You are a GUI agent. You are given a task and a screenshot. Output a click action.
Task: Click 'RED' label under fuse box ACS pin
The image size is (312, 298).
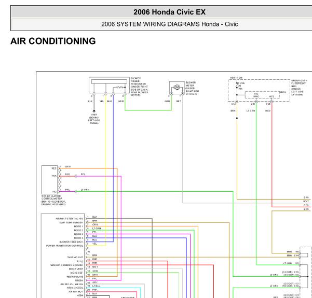coord(268,111)
